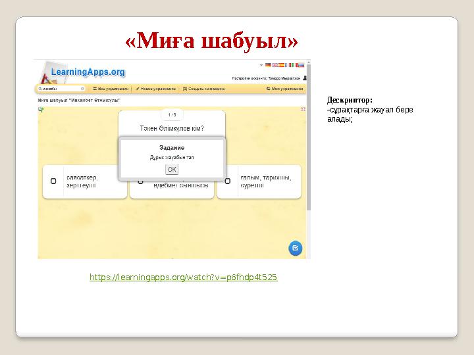474x355 pixels.
Task: Tick the checkbox for саясаткер, зерттеуші
Action: pos(53,181)
